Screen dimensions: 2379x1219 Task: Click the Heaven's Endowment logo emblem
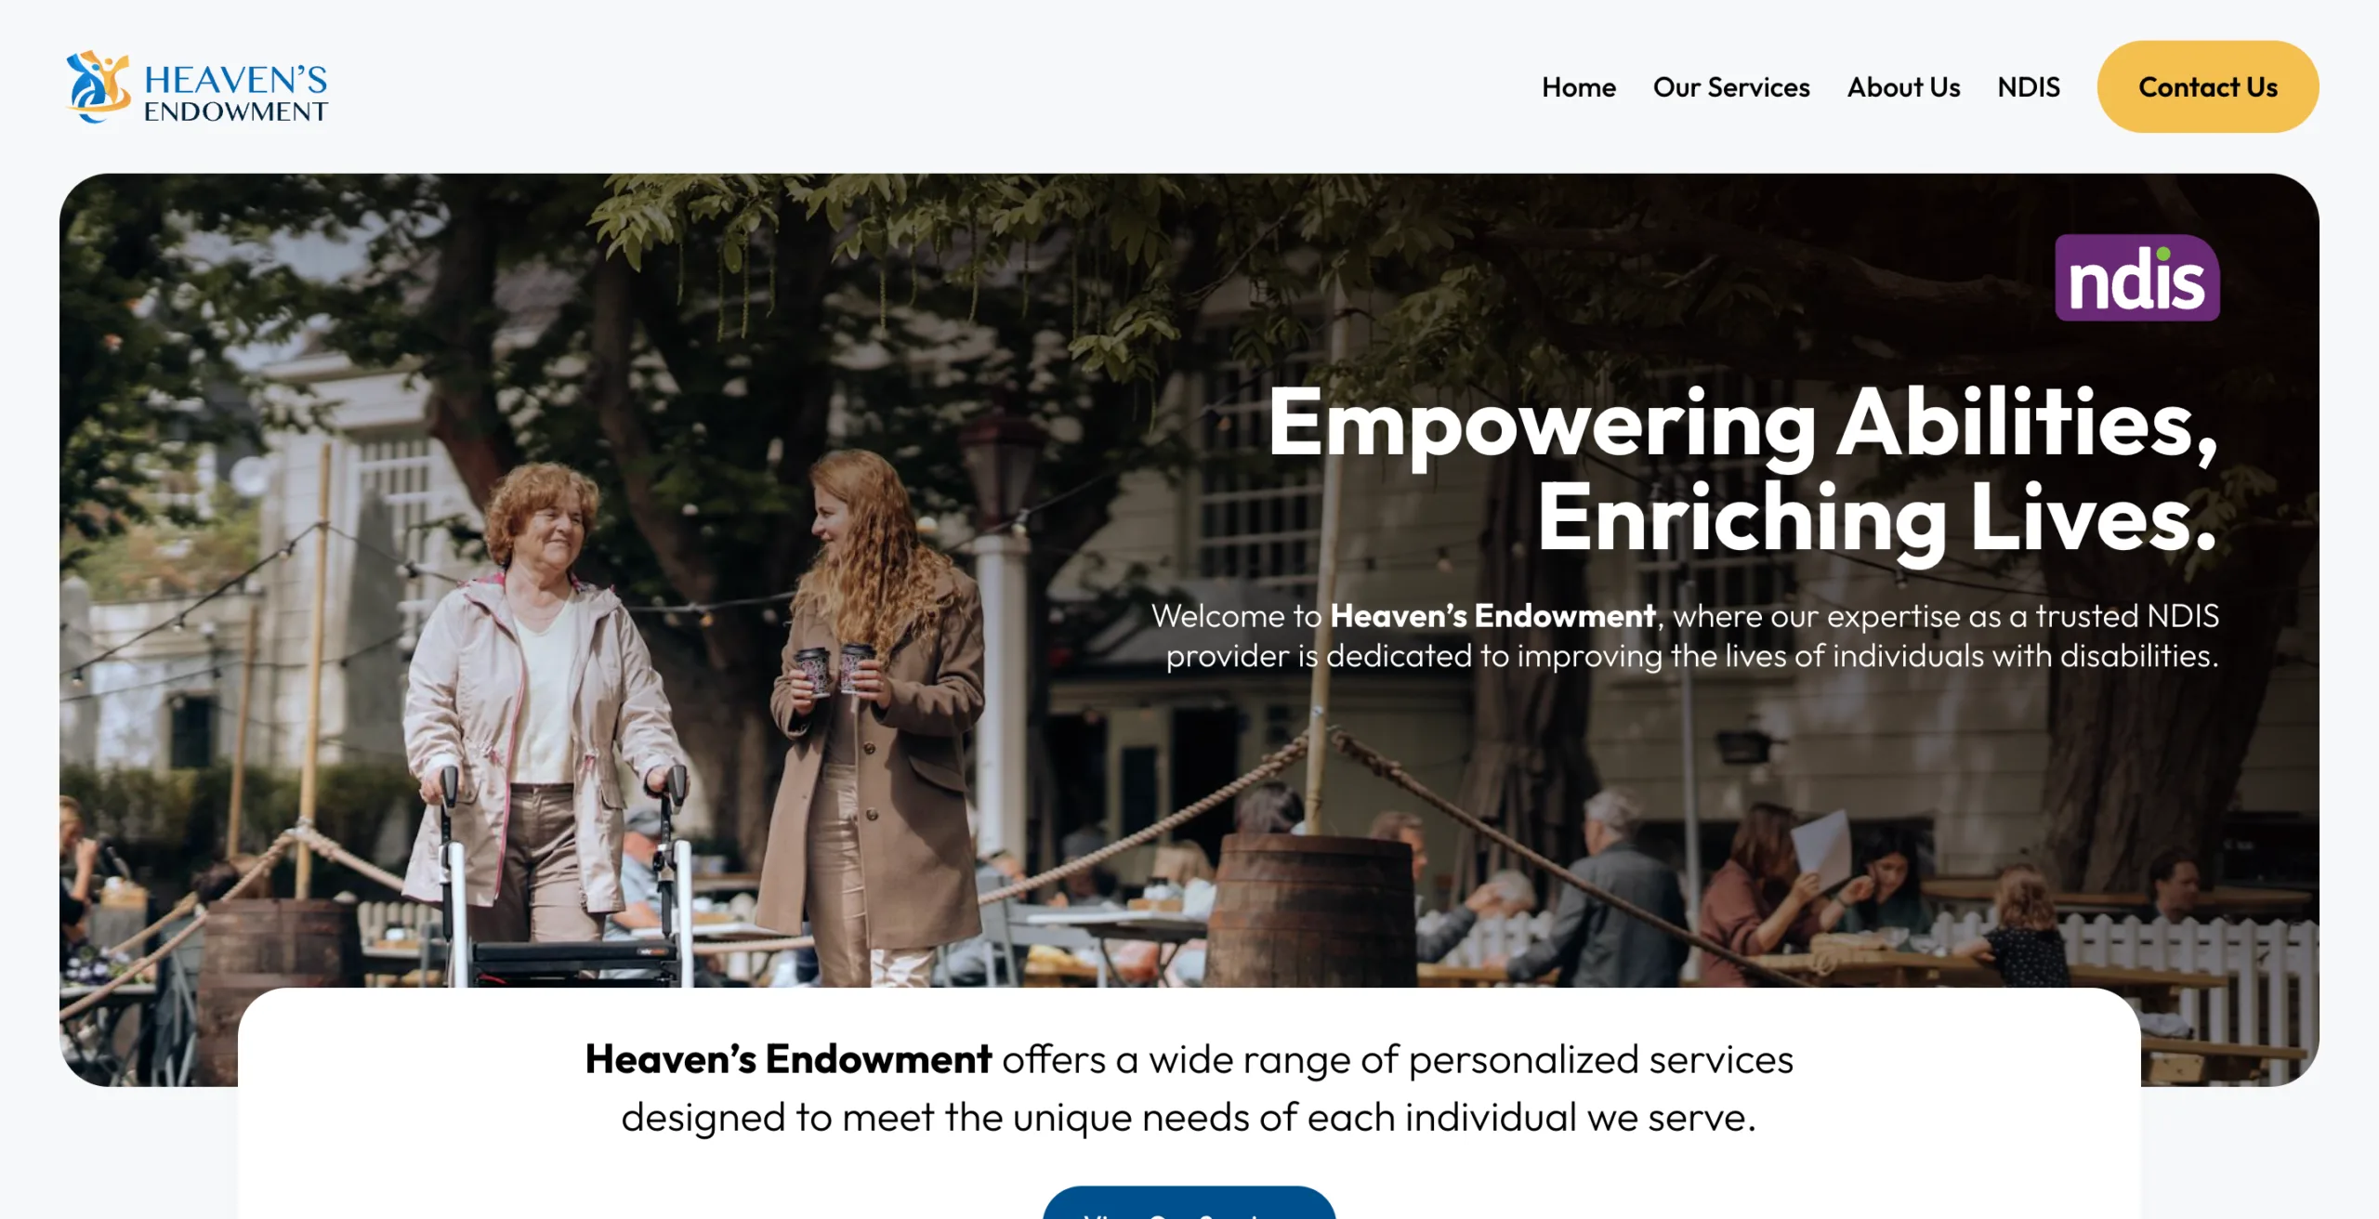coord(99,86)
